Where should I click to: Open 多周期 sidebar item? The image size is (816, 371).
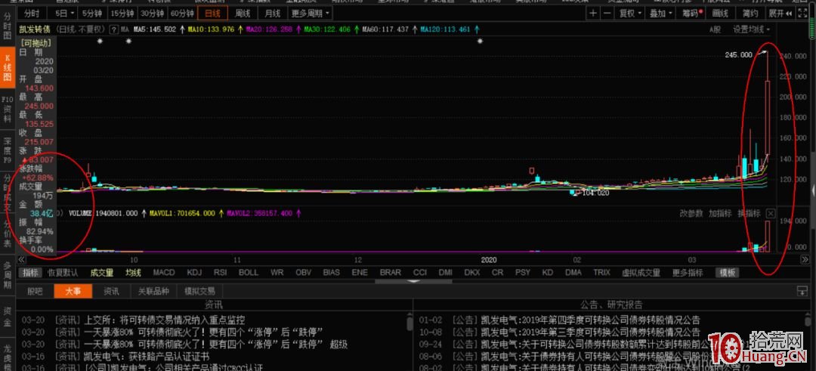[x=7, y=276]
